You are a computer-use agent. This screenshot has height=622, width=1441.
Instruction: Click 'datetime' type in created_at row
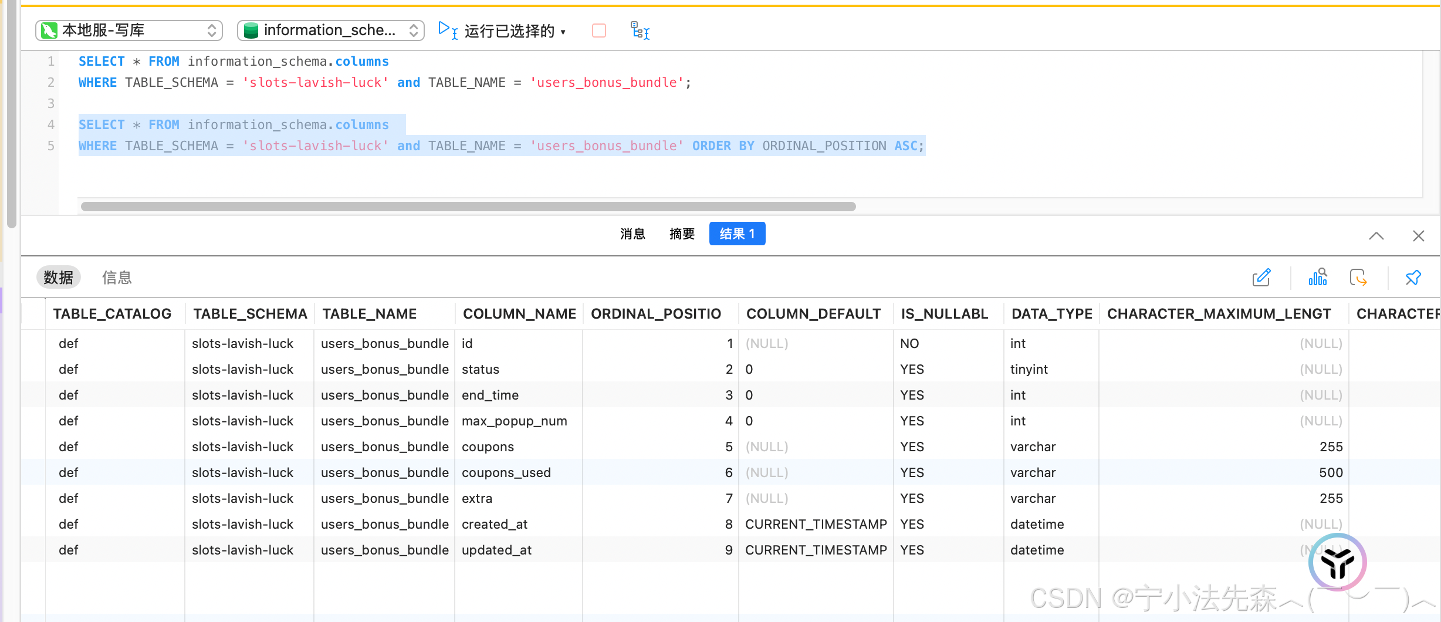pyautogui.click(x=1051, y=524)
